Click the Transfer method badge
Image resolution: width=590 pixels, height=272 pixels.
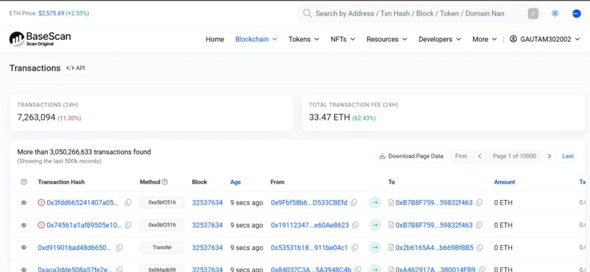tap(162, 248)
